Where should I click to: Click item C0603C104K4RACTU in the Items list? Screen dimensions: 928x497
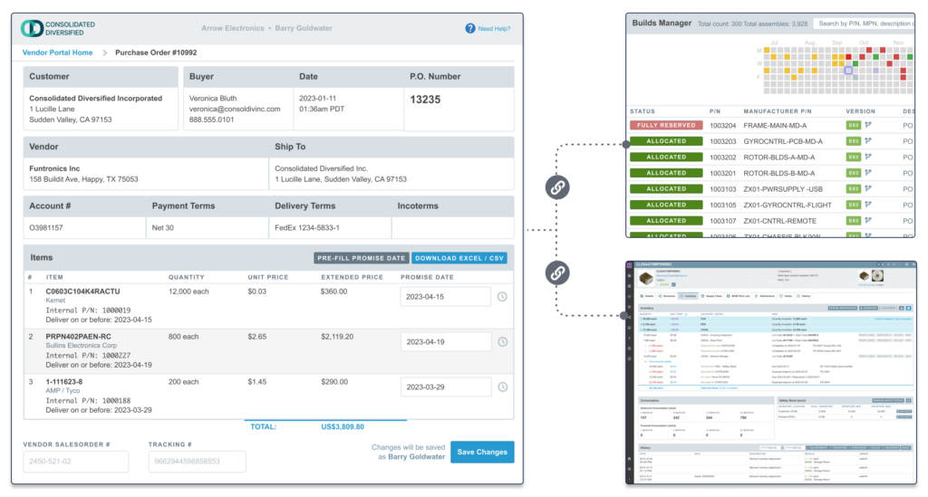[x=82, y=292]
